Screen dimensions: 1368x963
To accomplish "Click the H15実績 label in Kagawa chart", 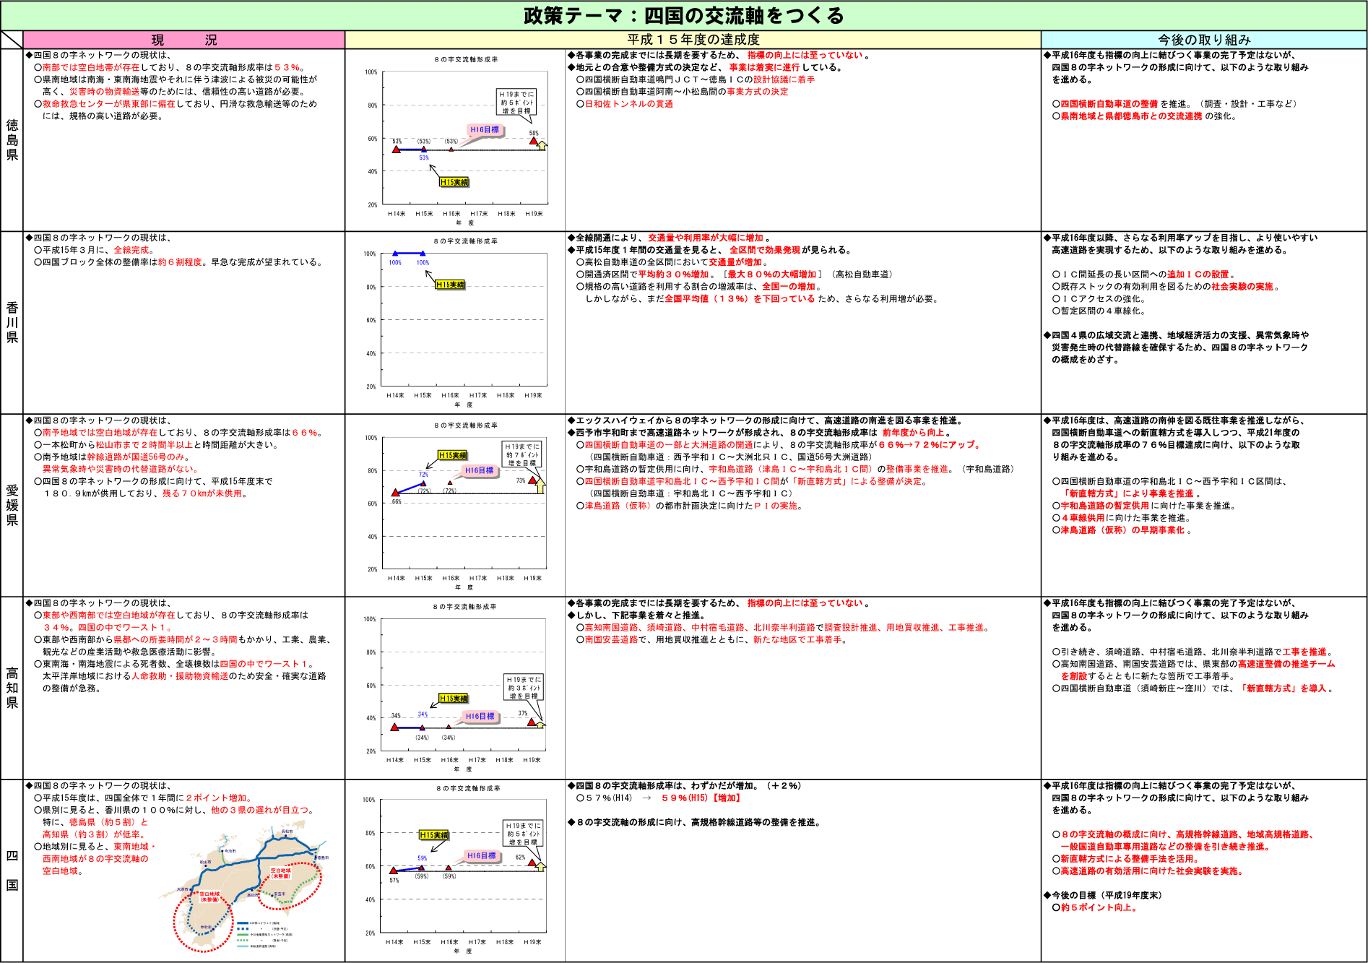I will 450,285.
